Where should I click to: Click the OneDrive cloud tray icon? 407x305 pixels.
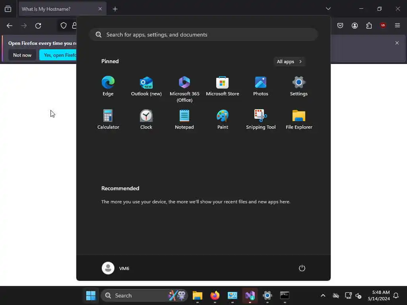coord(336,295)
